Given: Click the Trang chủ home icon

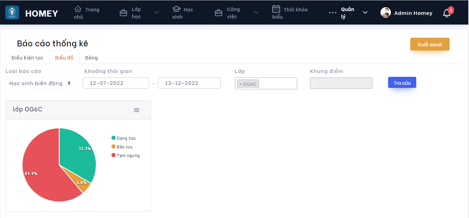Looking at the screenshot, I should point(78,9).
